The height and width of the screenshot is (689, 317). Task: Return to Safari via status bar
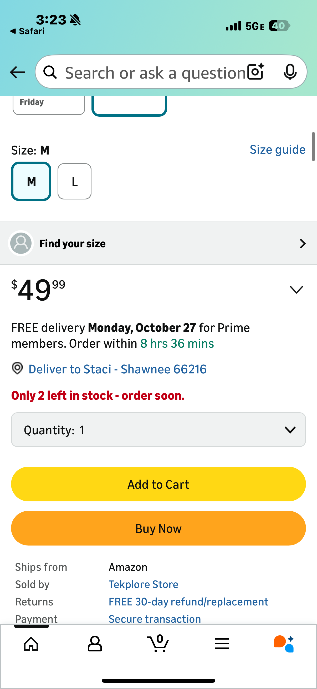click(27, 31)
